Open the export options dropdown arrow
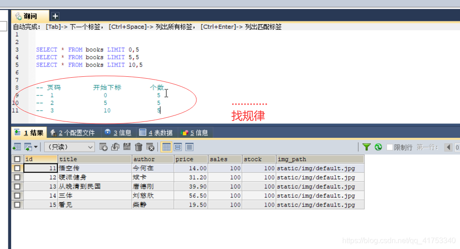460x249 pixels. pos(36,147)
